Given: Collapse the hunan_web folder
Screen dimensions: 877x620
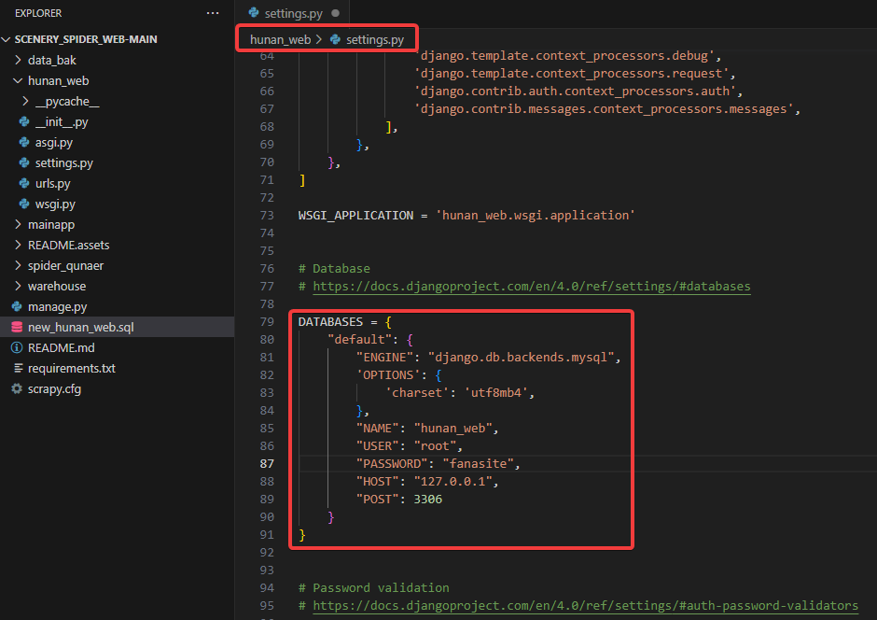Looking at the screenshot, I should pos(19,80).
